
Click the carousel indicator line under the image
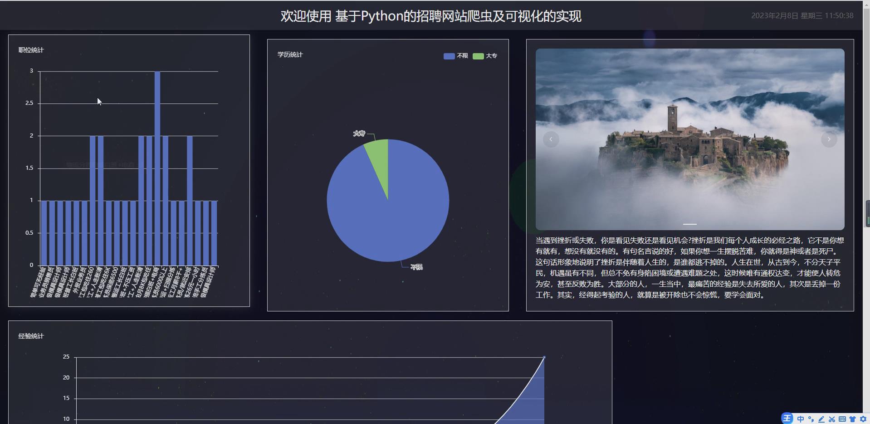point(690,224)
